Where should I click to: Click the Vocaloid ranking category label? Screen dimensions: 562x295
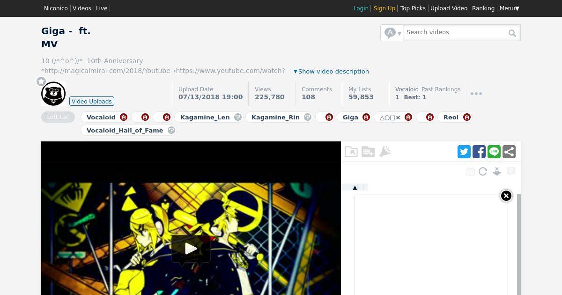(x=407, y=89)
